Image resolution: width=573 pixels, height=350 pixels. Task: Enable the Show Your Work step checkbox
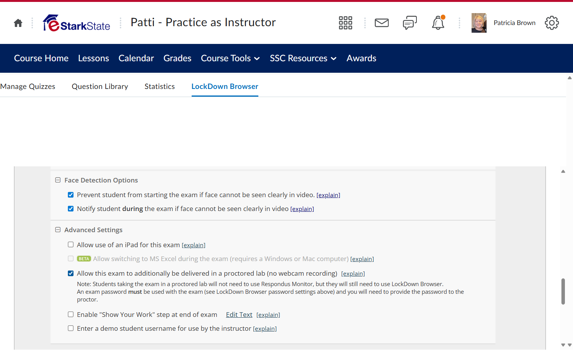coord(71,315)
